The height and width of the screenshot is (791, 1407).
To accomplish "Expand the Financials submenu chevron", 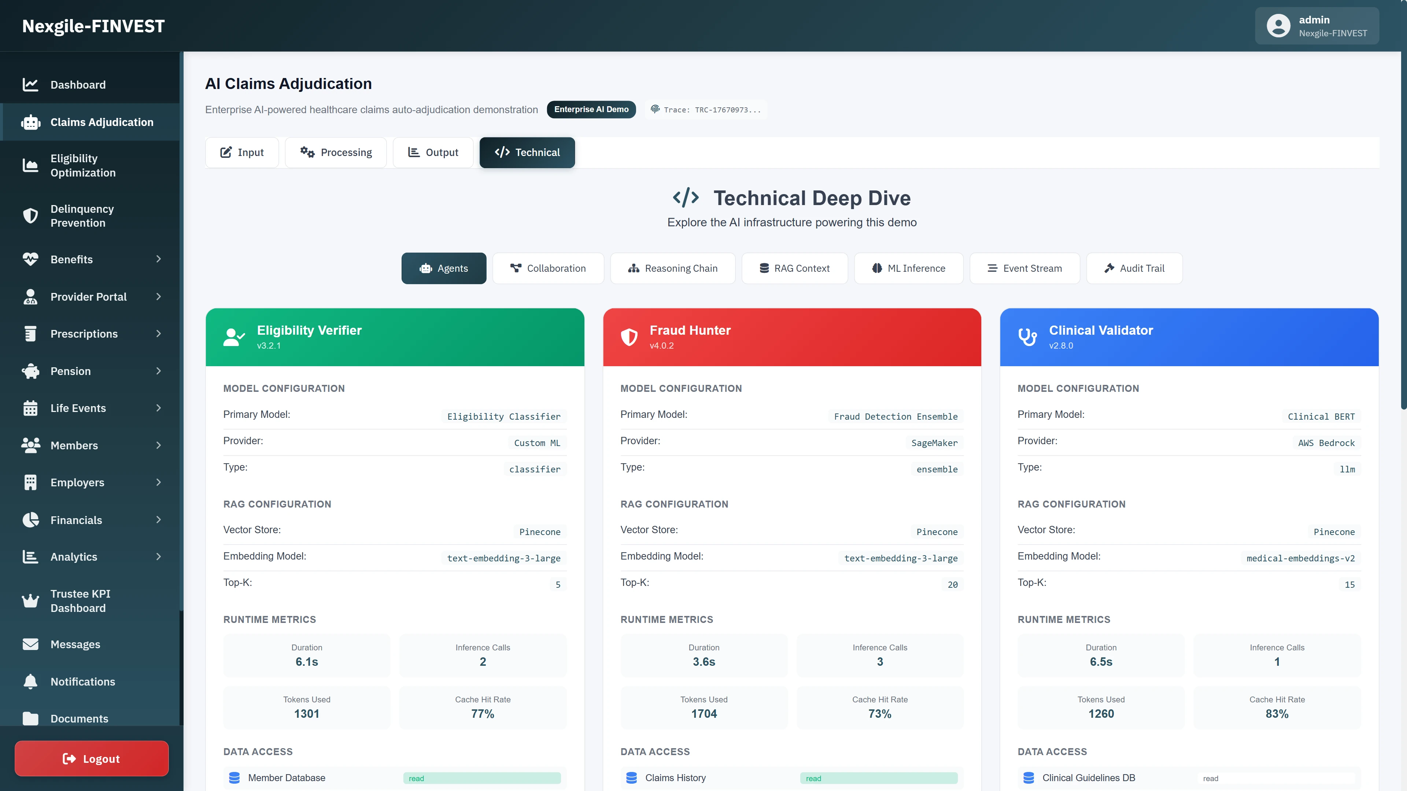I will coord(158,520).
